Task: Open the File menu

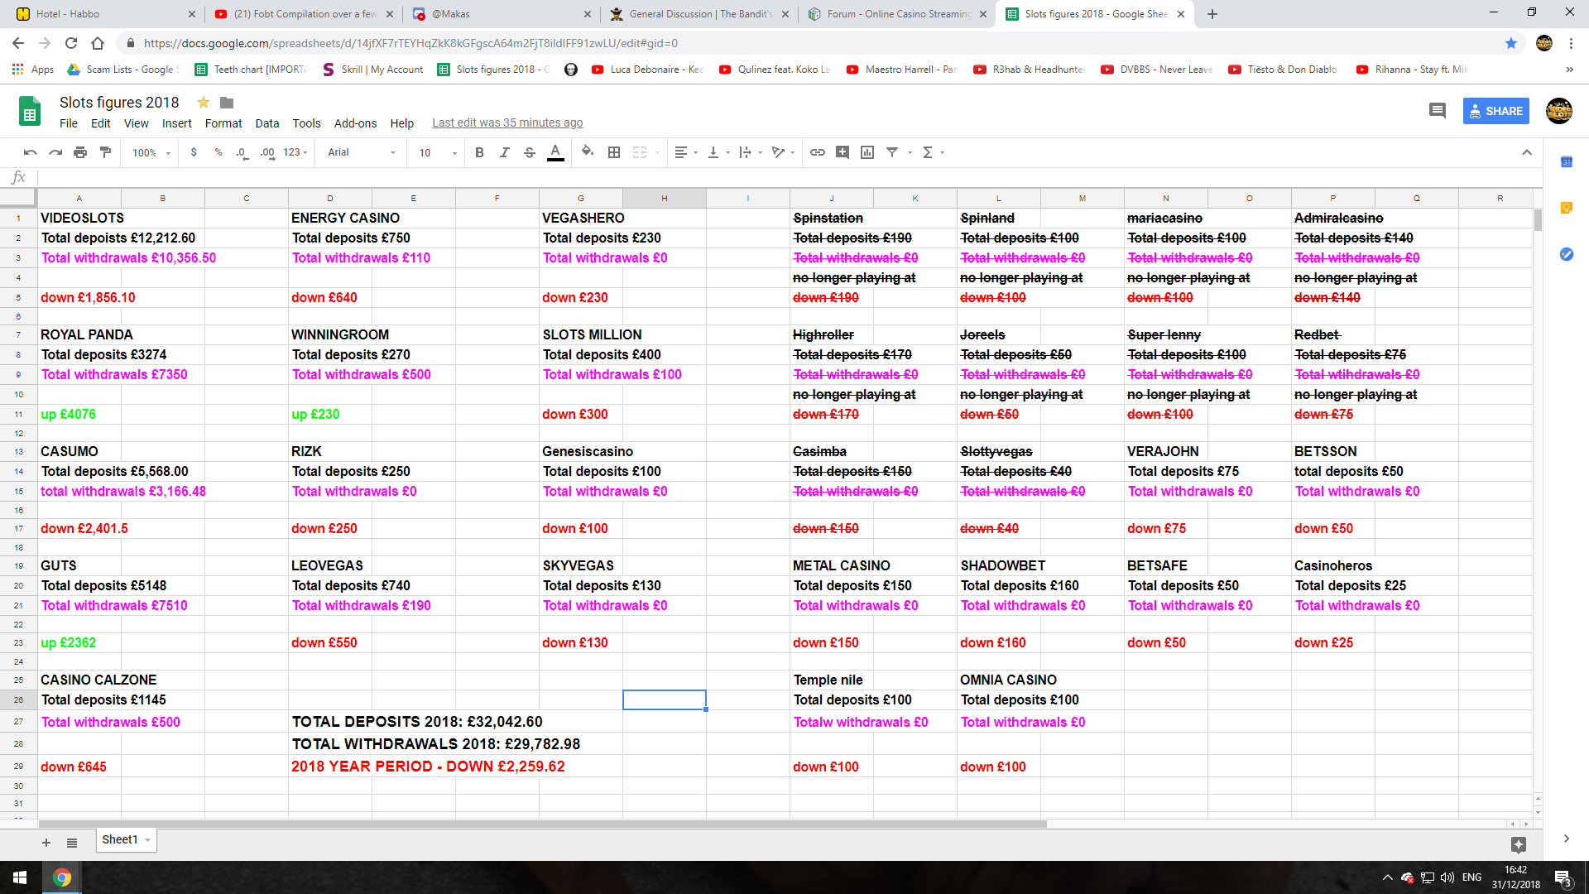Action: click(x=69, y=123)
